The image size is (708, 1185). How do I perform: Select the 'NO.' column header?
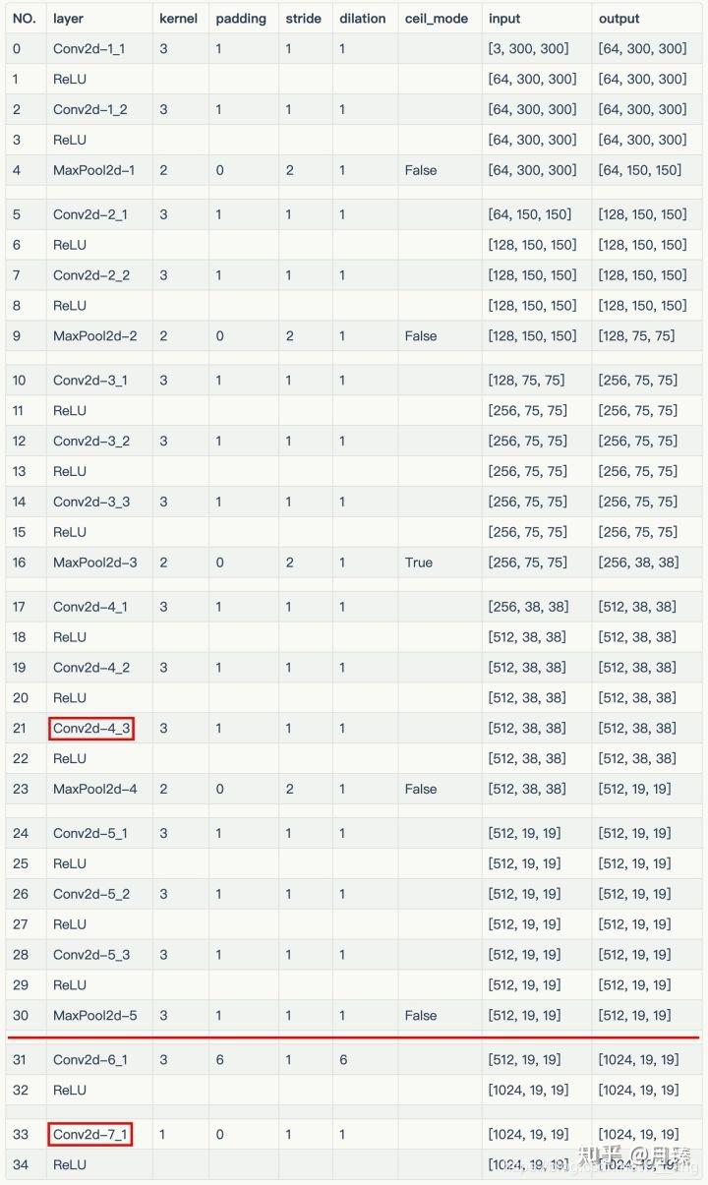click(x=24, y=19)
